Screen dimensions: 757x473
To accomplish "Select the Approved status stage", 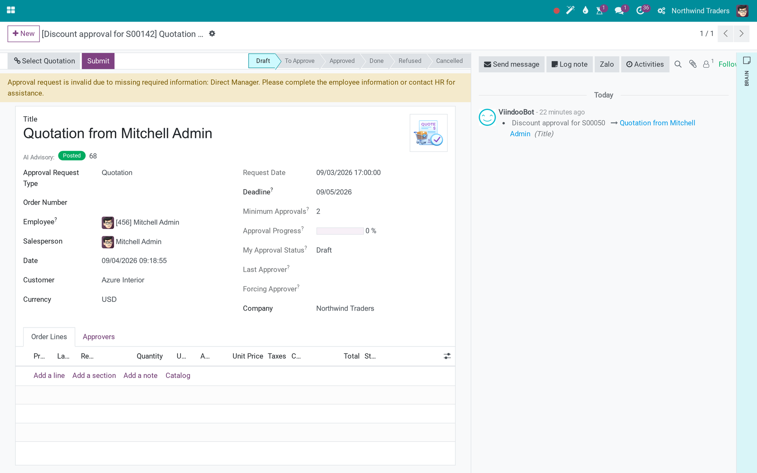I will pos(342,61).
